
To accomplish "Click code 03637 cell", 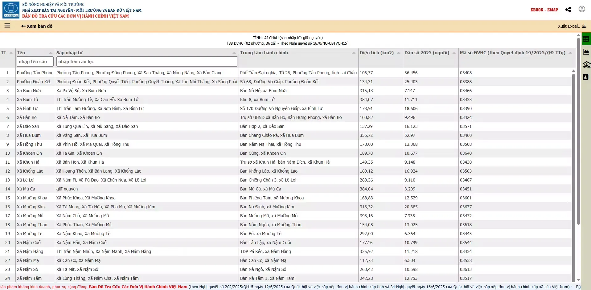I will [x=466, y=207].
